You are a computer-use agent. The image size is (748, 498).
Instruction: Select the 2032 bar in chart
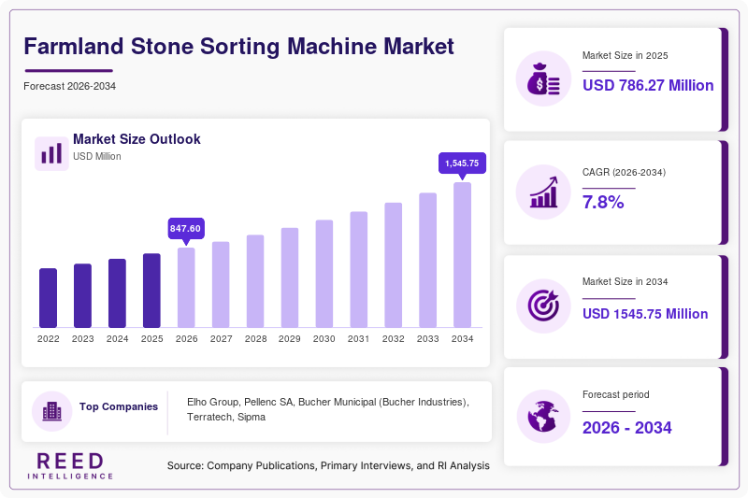click(x=393, y=265)
